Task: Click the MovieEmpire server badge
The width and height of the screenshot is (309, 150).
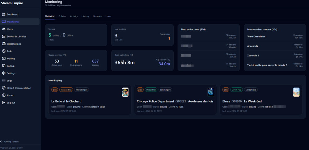Action: click(x=82, y=90)
